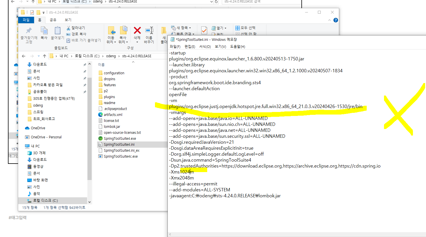Click Select all (모두 선택) icon
The image size is (426, 237).
238,28
